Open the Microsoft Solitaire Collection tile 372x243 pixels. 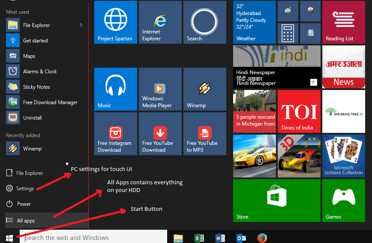(344, 156)
